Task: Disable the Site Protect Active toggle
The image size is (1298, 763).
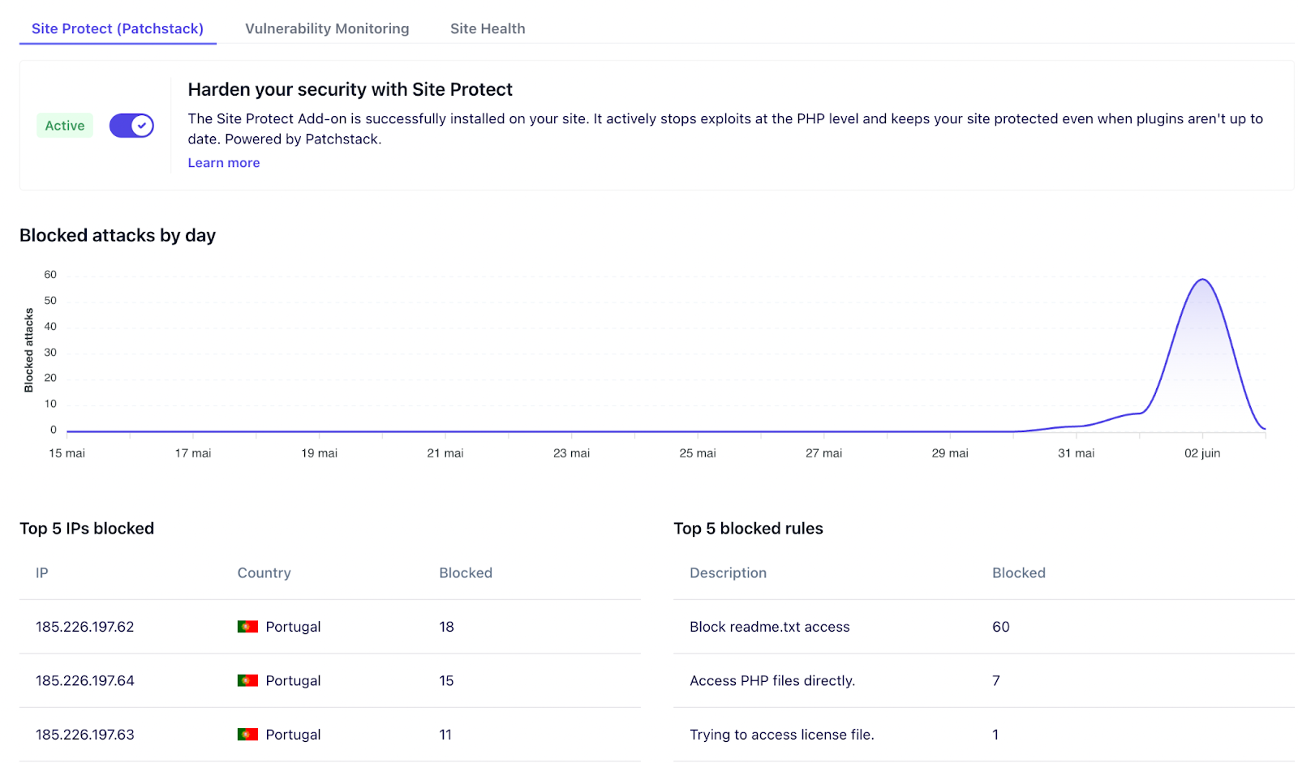Action: coord(131,126)
